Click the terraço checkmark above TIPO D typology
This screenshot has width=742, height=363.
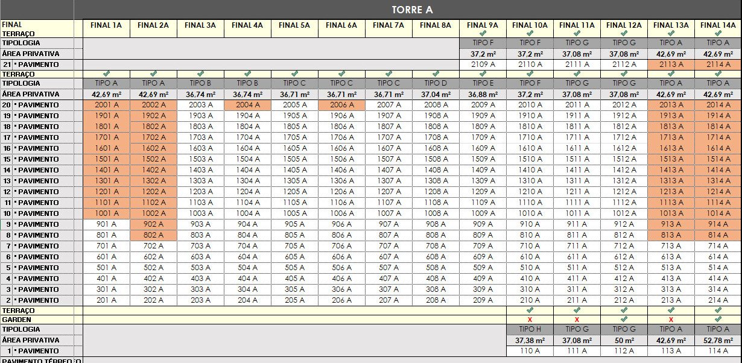436,74
